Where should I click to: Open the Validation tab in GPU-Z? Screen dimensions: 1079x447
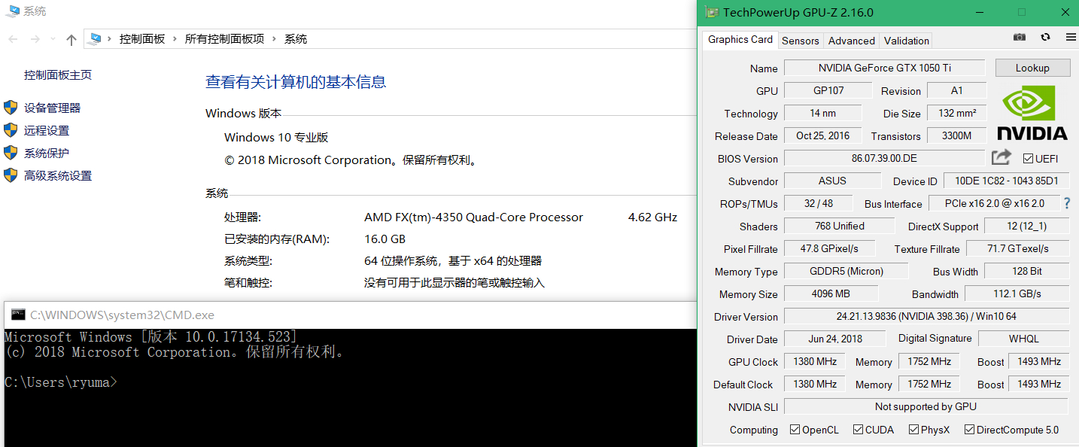(906, 41)
